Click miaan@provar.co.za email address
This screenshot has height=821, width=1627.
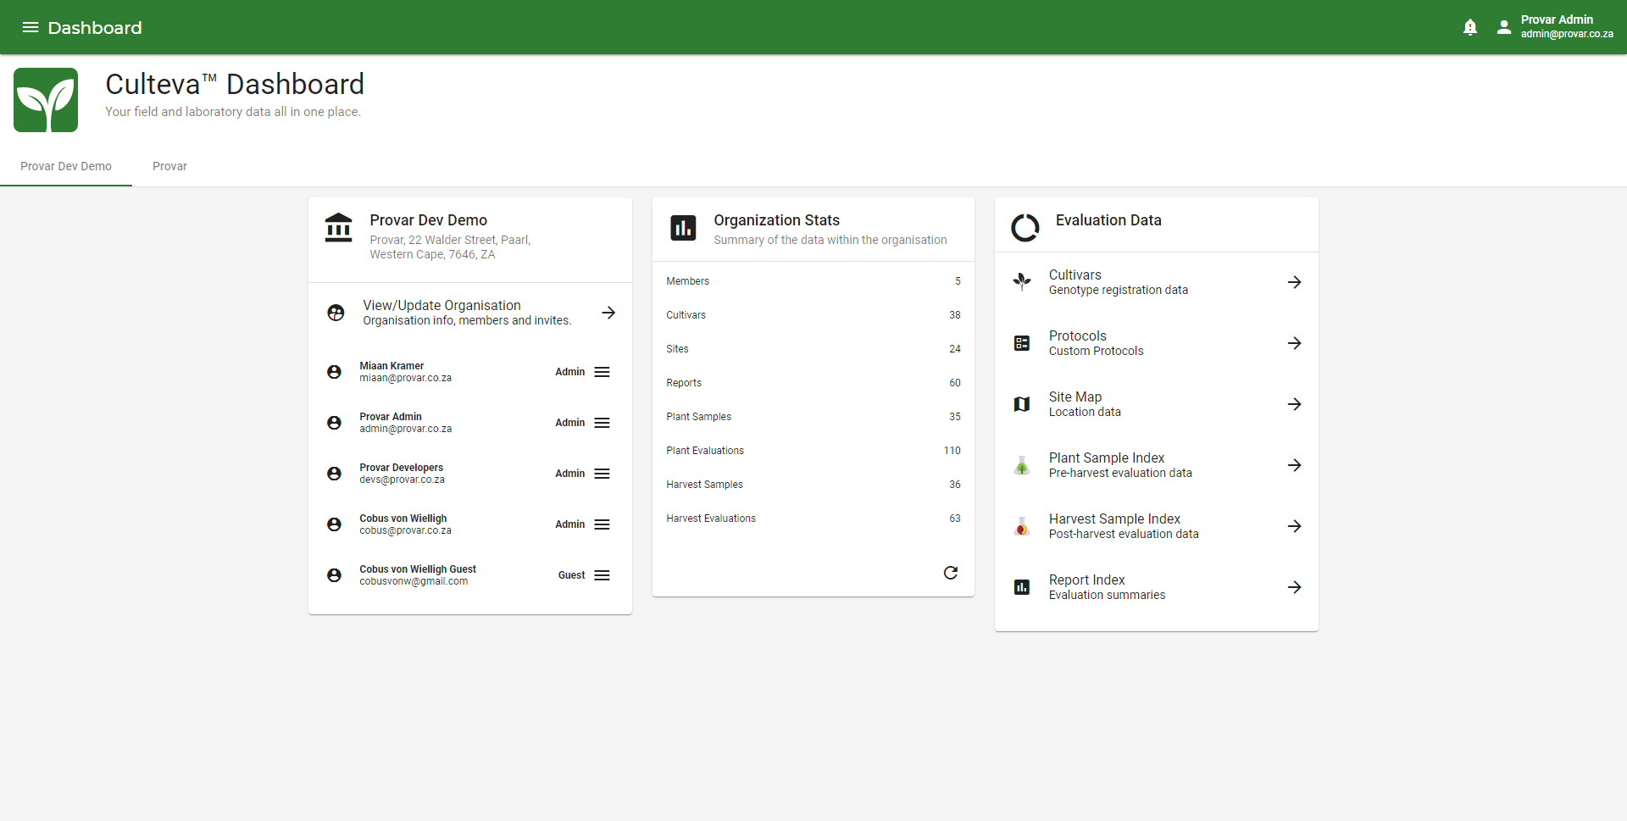click(x=405, y=379)
